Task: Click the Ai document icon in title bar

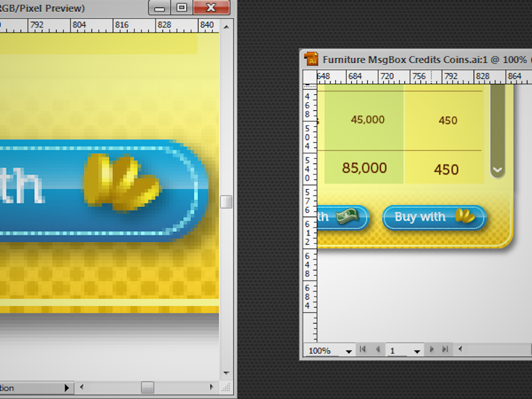Action: (312, 59)
